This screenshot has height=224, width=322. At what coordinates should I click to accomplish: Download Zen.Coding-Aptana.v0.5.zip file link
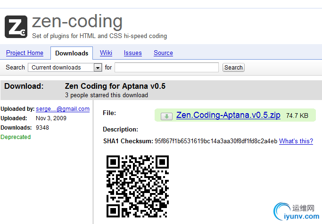(228, 115)
